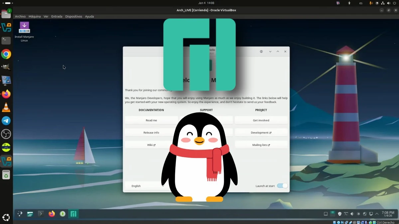Image resolution: width=399 pixels, height=224 pixels.
Task: Mute the microphone in the host top bar
Action: [x=371, y=3]
